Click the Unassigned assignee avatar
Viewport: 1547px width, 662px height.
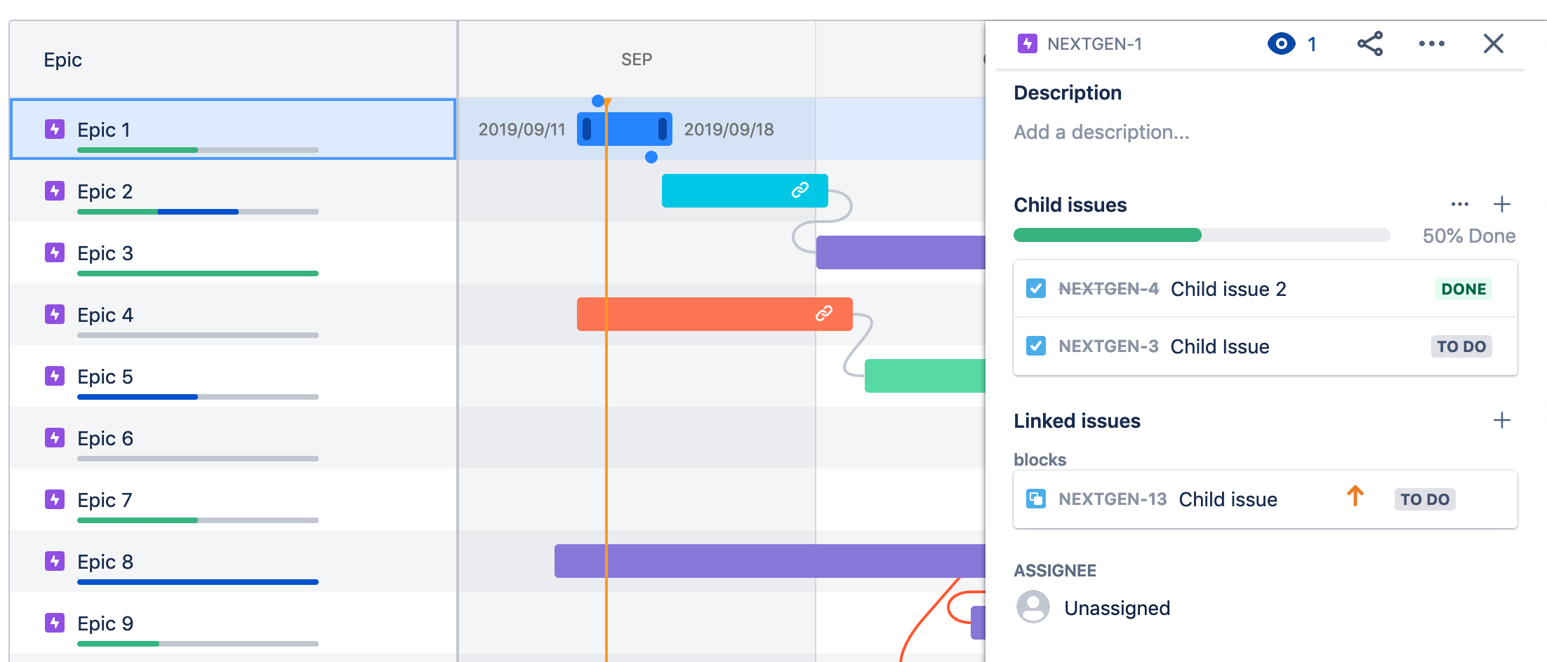pyautogui.click(x=1033, y=607)
